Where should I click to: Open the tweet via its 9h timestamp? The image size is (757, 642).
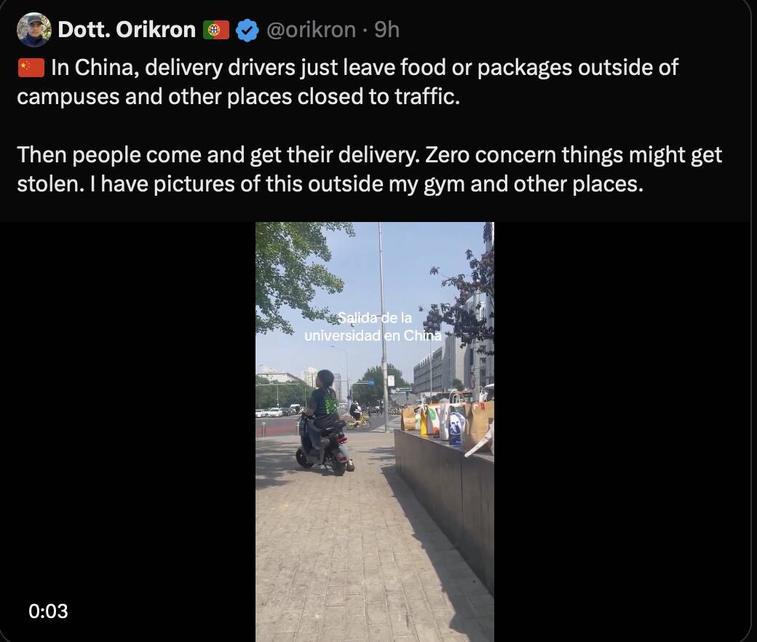(387, 30)
